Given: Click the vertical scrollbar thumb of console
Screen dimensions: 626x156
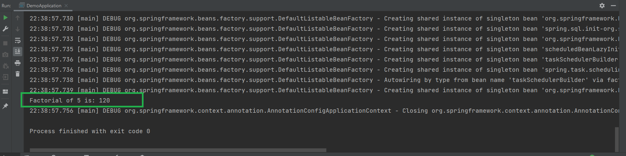Looking at the screenshot, I should tap(617, 139).
